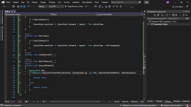Open the Файл menu
191x107 pixels.
tap(8, 2)
